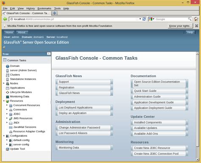201x163 pixels.
Task: Click the Nodes icon in tree
Action: point(8,84)
